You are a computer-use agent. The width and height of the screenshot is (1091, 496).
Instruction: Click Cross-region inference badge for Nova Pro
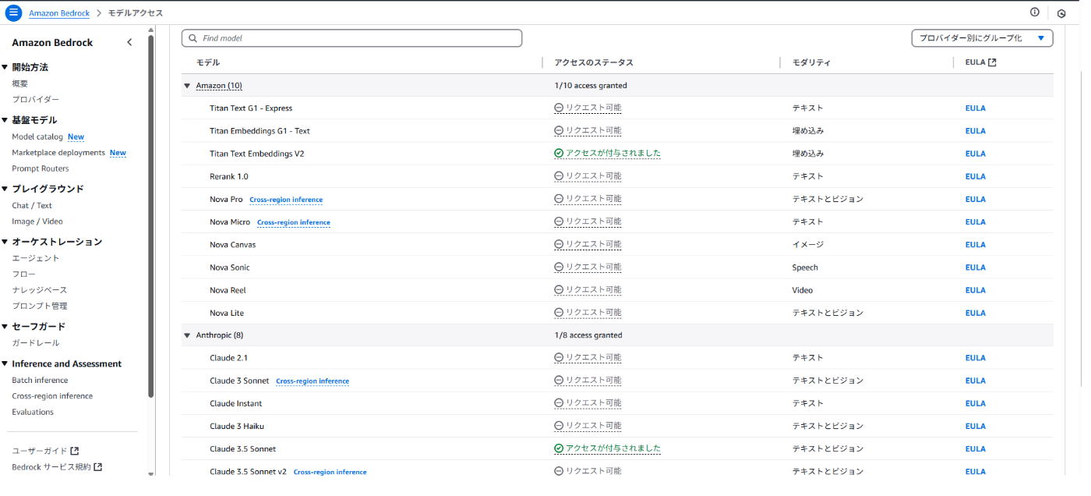tap(286, 200)
